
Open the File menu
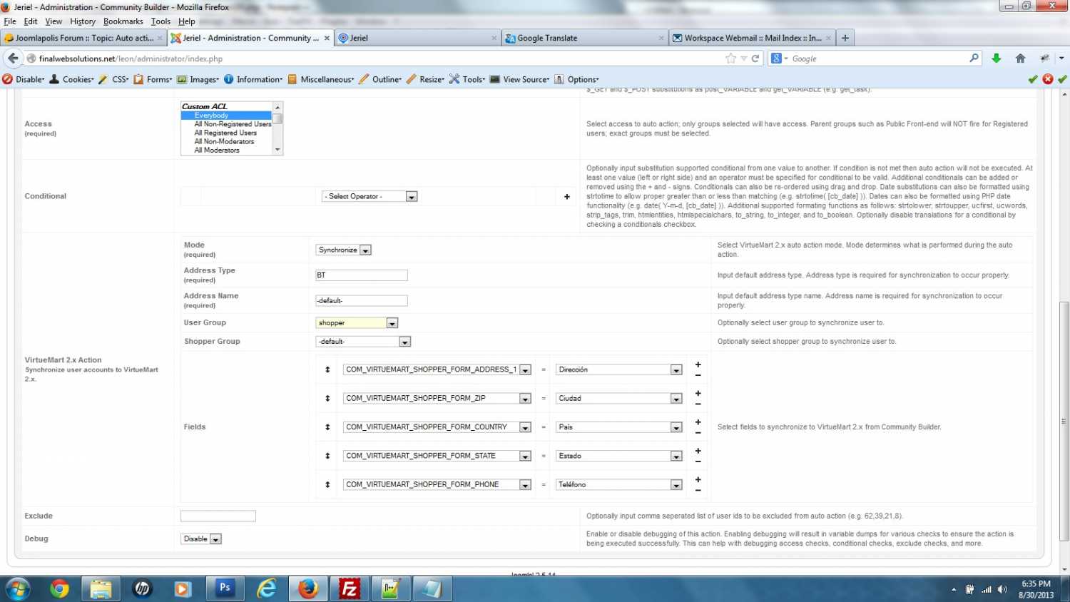click(x=10, y=21)
